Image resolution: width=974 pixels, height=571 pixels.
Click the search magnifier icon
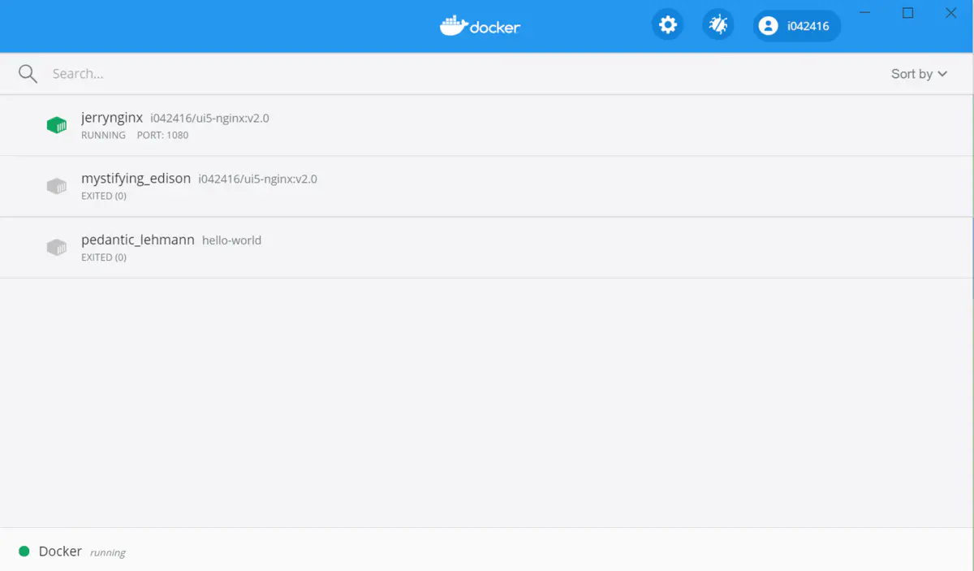tap(28, 73)
